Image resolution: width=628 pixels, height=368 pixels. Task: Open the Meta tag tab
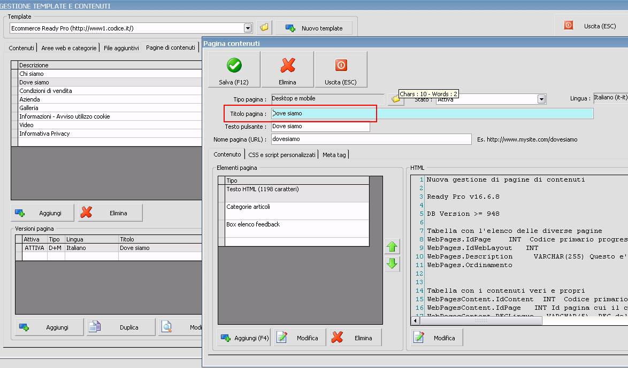[334, 154]
